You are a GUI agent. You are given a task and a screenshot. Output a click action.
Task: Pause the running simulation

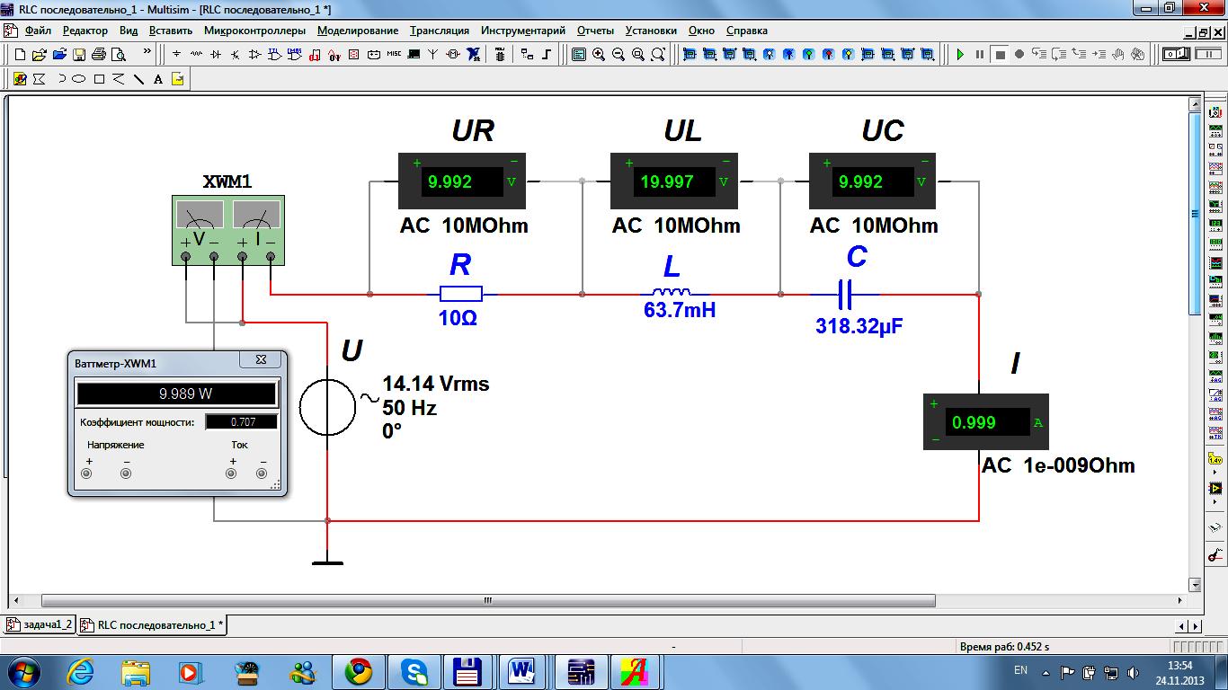pos(980,55)
